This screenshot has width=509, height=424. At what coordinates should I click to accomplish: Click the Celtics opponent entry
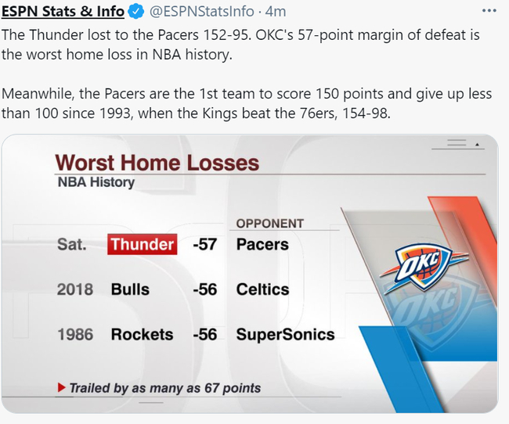point(262,289)
